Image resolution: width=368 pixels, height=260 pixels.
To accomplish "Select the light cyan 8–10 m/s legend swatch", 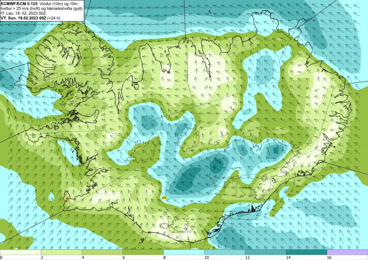I will 184,252.
